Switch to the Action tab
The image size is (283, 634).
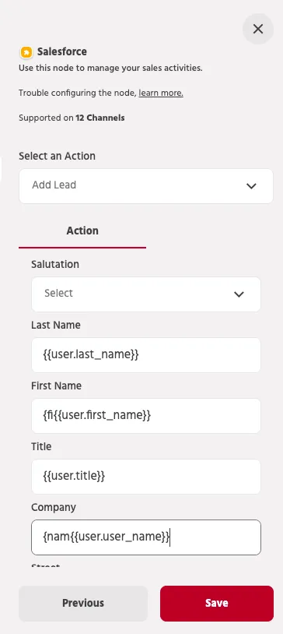point(82,231)
